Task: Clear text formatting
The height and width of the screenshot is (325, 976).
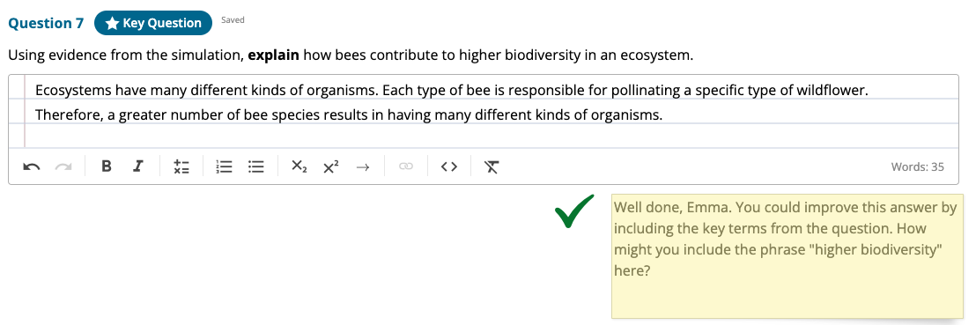Action: pos(492,166)
